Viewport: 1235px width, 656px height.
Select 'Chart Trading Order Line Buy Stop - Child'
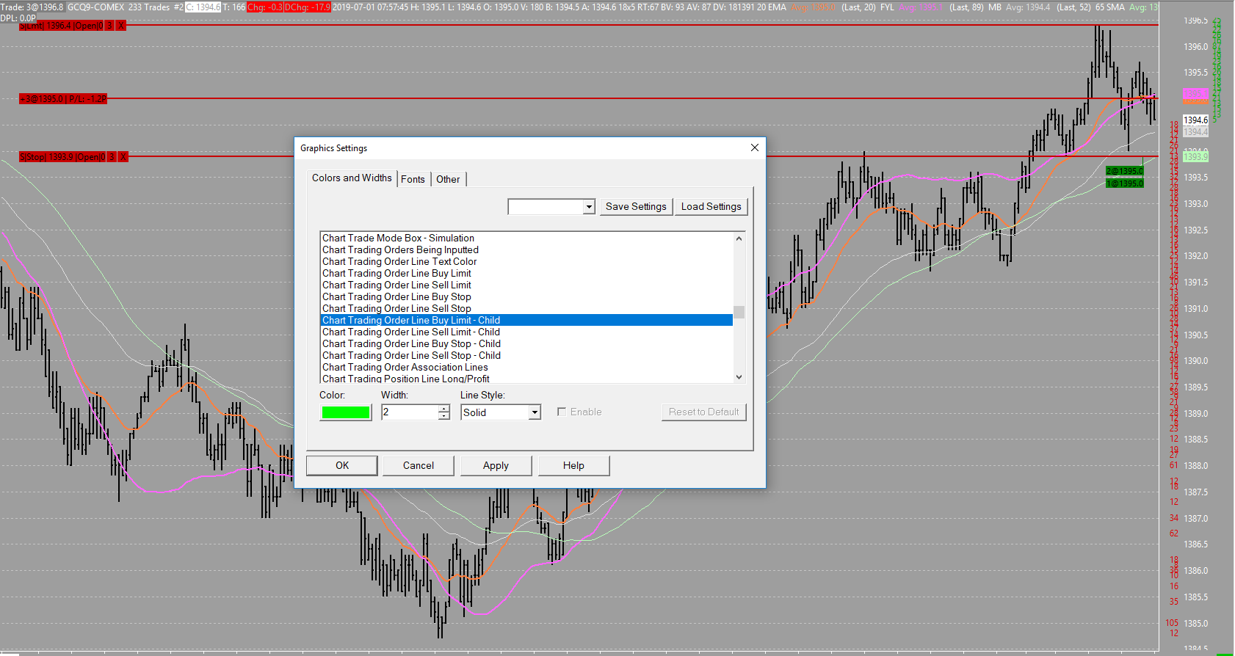[526, 344]
